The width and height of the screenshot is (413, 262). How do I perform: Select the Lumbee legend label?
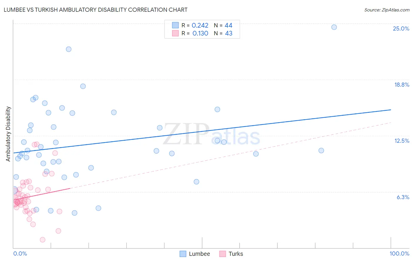tap(199, 254)
